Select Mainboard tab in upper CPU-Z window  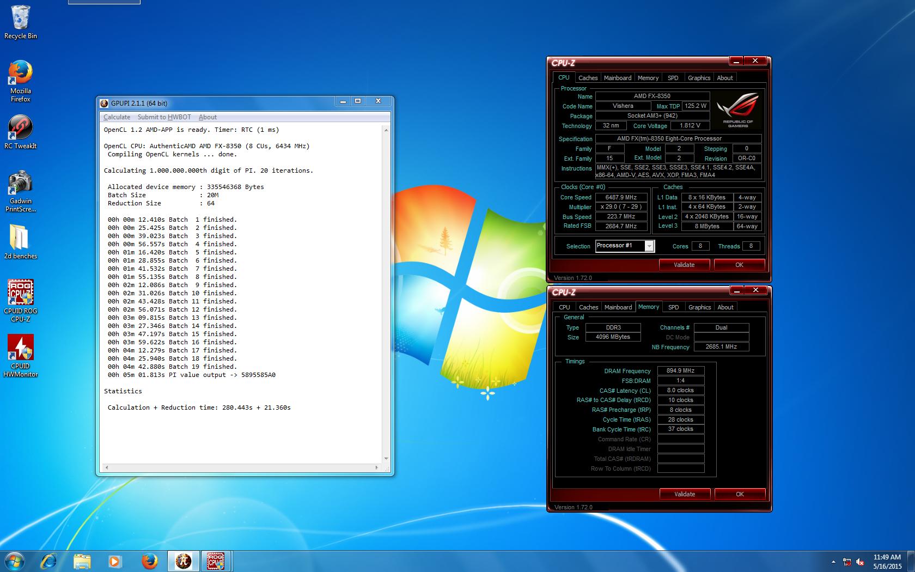click(x=618, y=78)
